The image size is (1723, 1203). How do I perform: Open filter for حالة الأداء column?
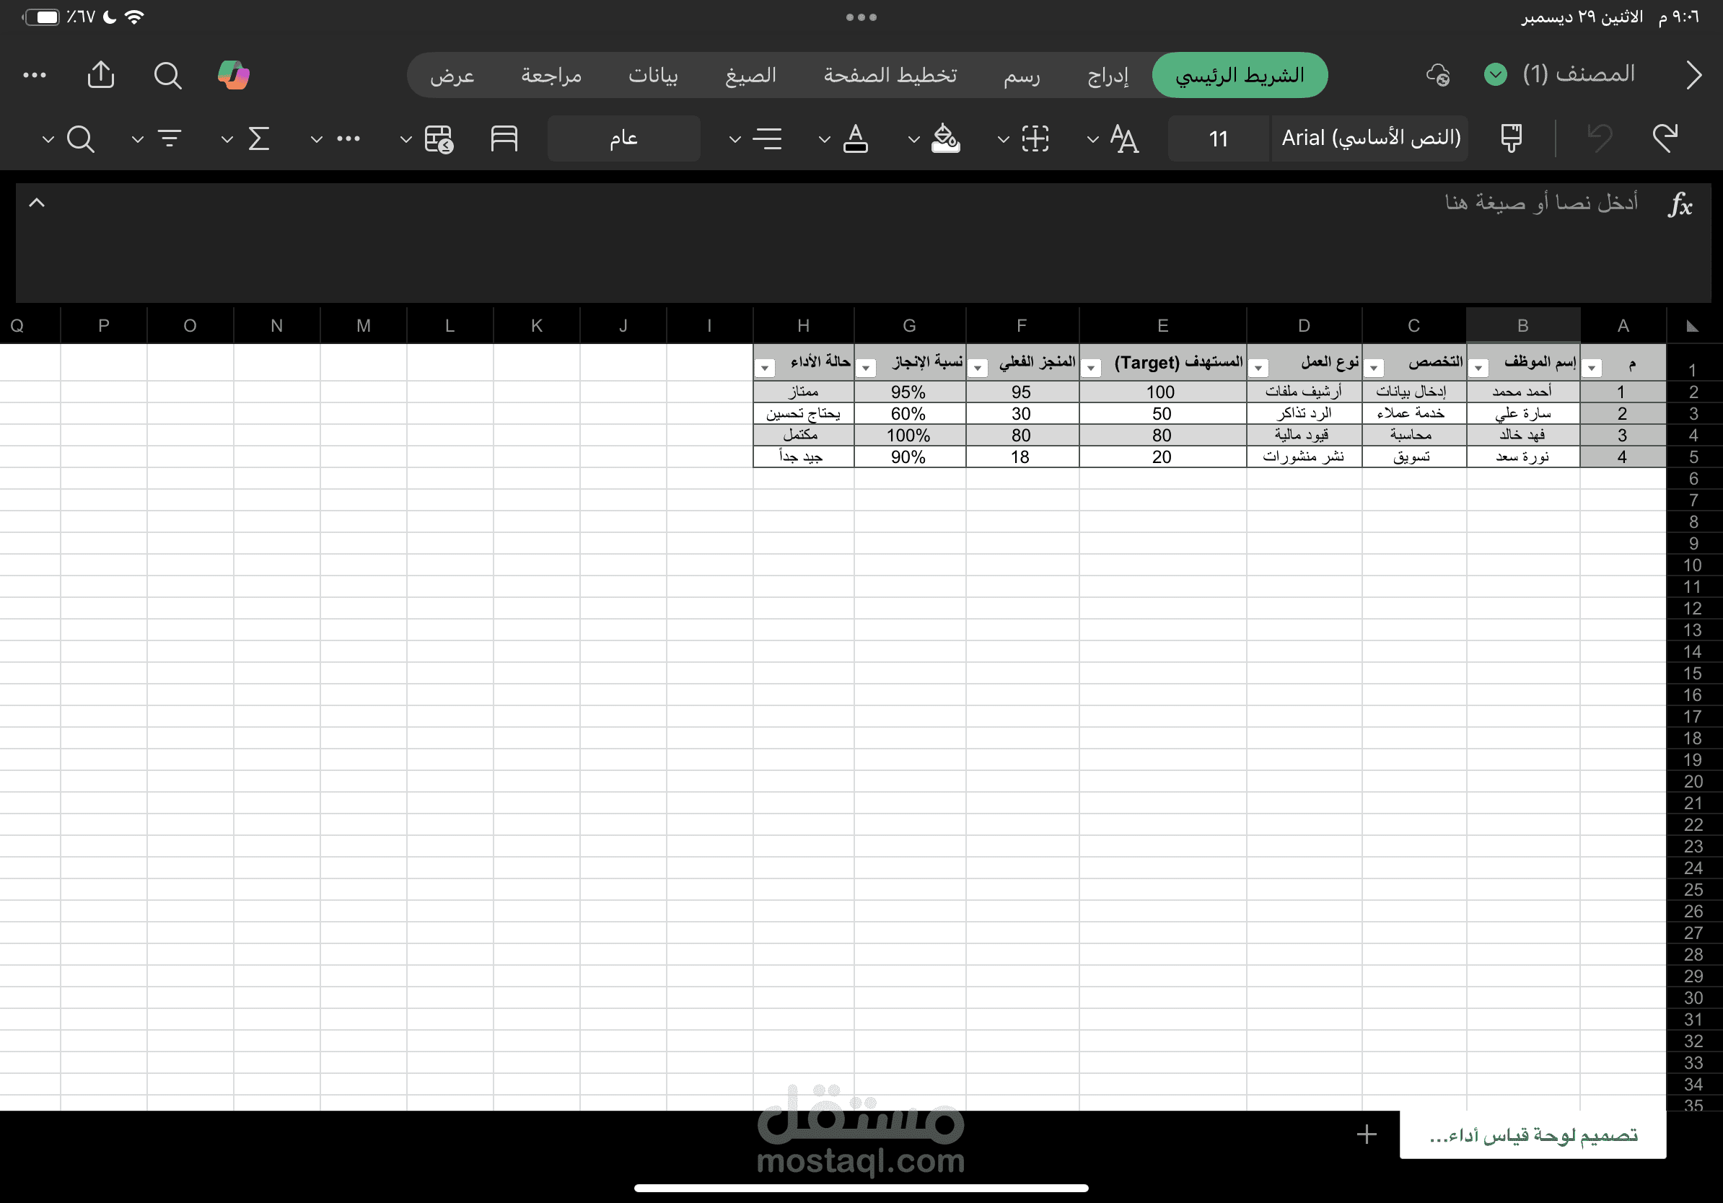(765, 369)
